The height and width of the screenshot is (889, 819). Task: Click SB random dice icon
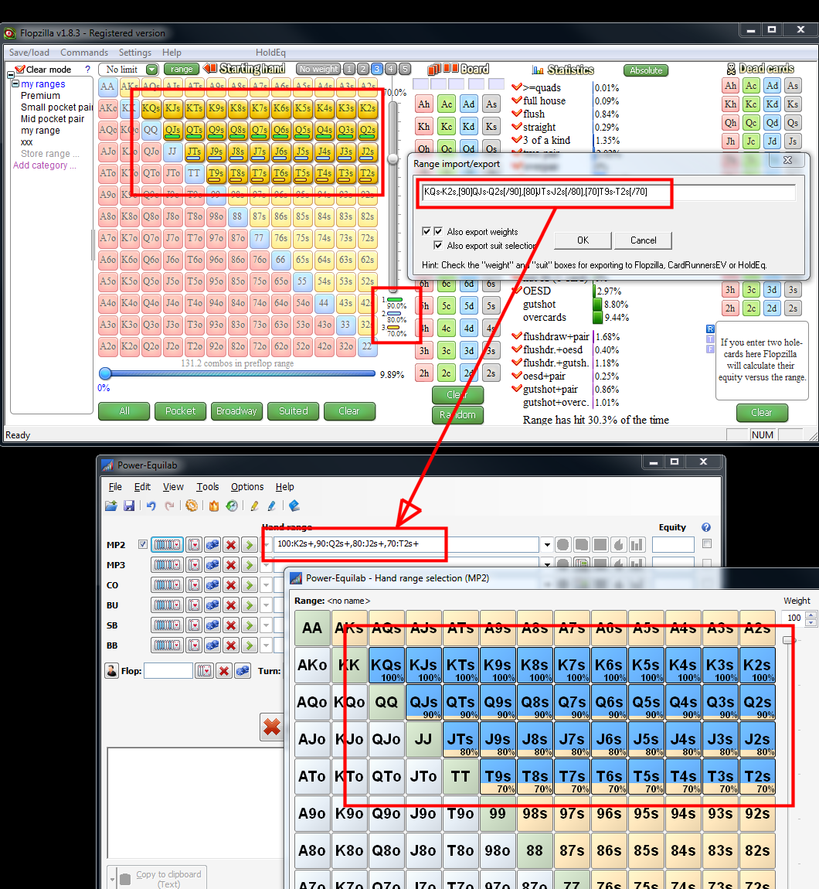212,625
